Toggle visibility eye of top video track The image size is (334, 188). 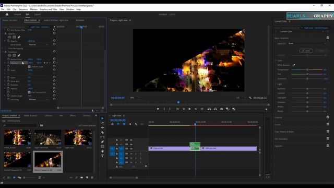coord(131,140)
